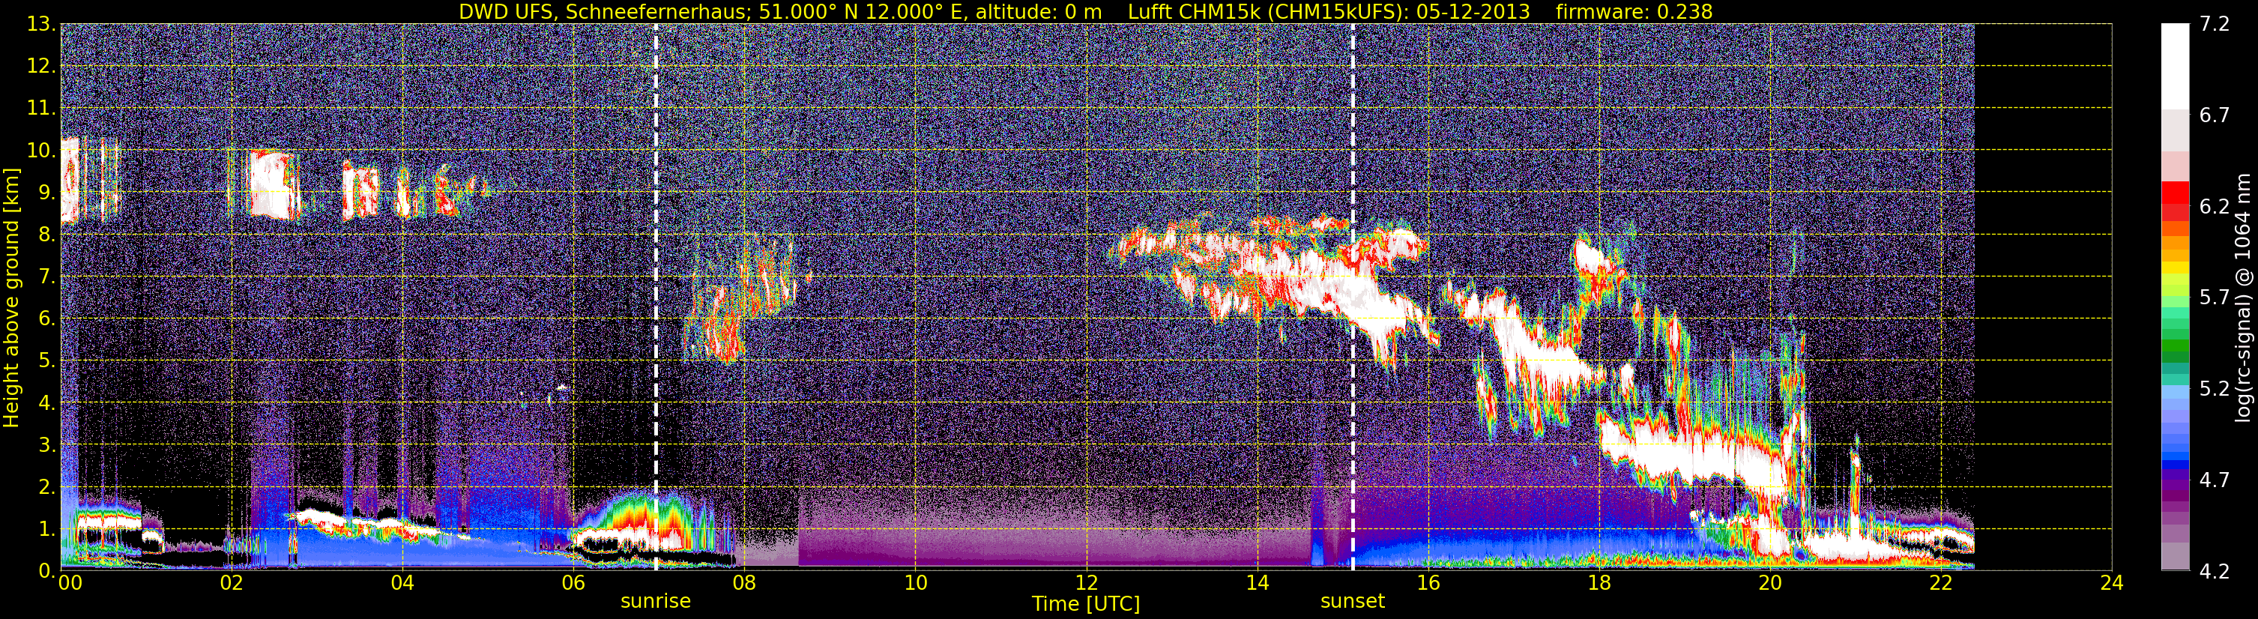This screenshot has width=2258, height=619.
Task: Click the '22' tick on the time axis
Action: (x=1941, y=583)
